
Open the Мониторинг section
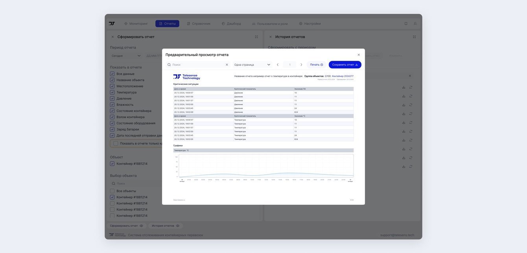point(136,24)
